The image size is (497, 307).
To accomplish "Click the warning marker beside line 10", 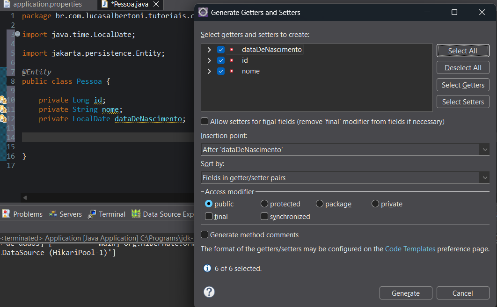I will point(3,100).
